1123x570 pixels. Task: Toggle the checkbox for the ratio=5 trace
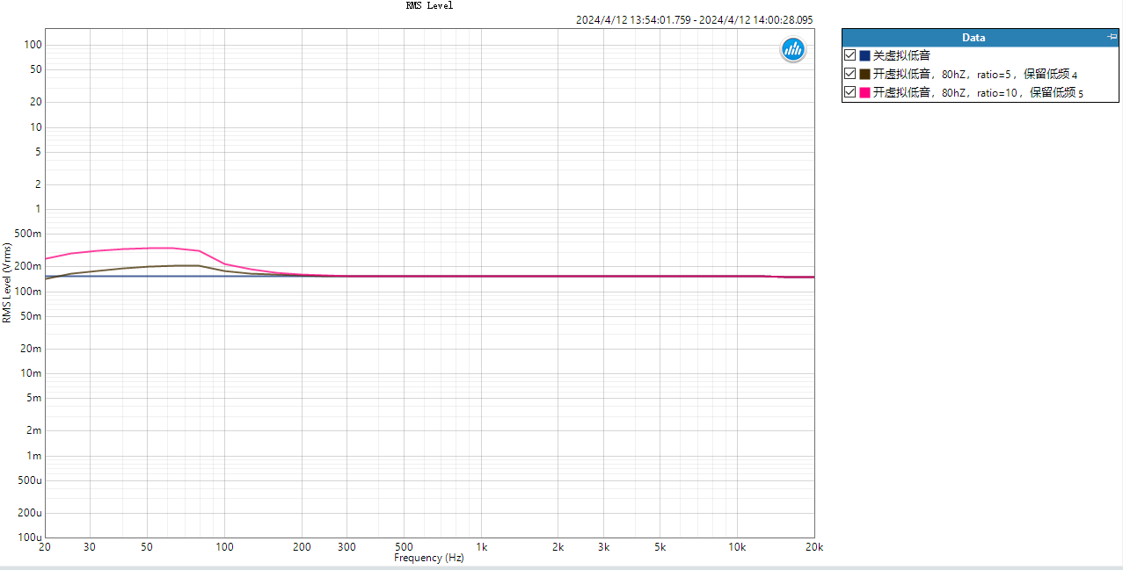(x=850, y=74)
